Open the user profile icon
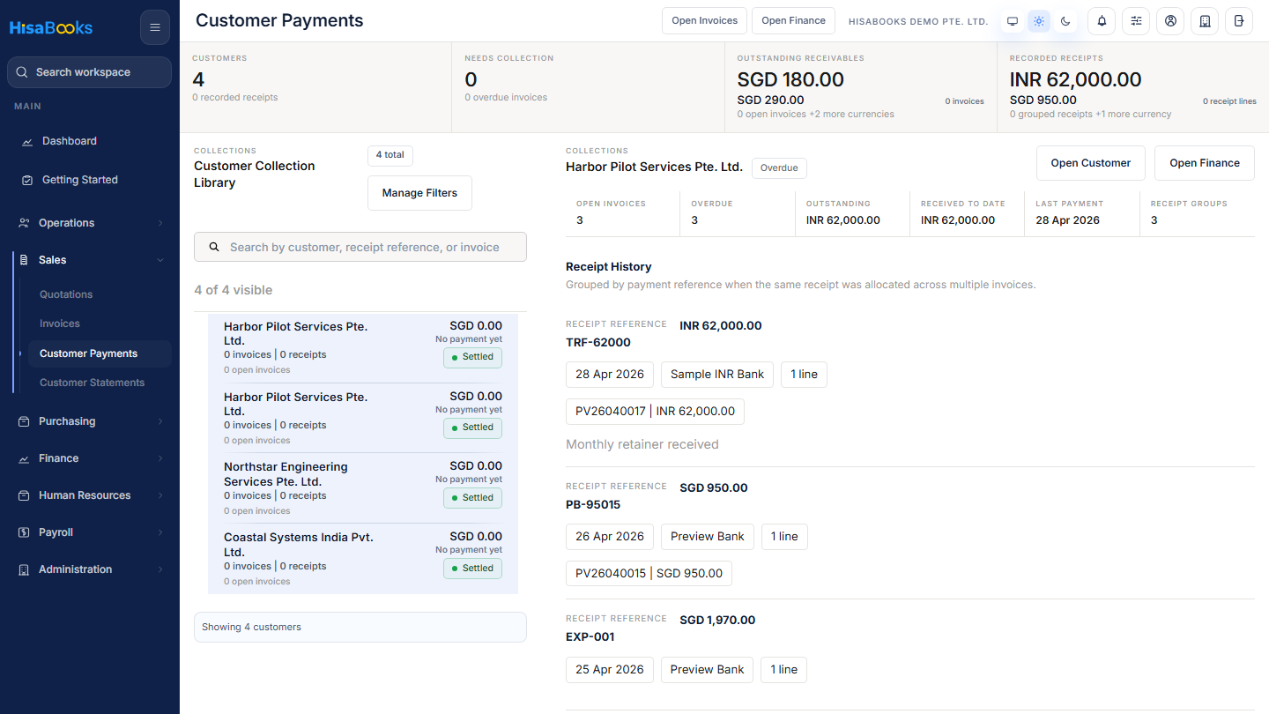The width and height of the screenshot is (1269, 714). (x=1170, y=21)
